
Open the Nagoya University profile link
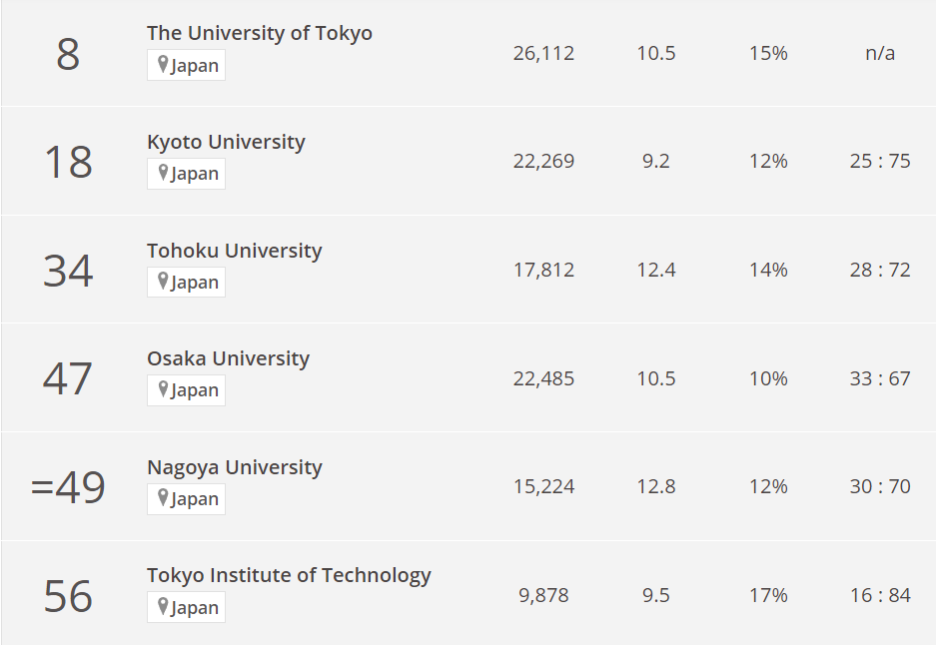234,467
